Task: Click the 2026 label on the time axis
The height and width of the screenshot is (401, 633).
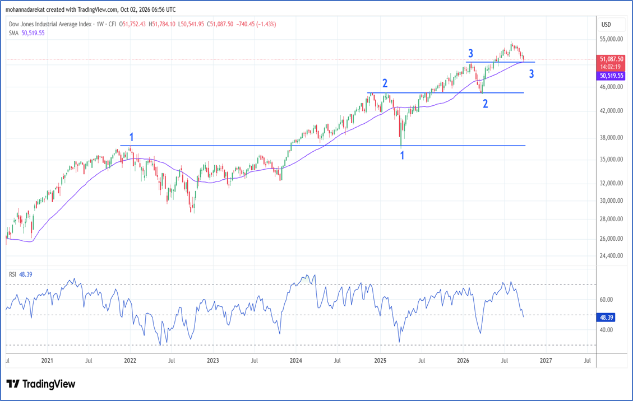Action: point(463,360)
